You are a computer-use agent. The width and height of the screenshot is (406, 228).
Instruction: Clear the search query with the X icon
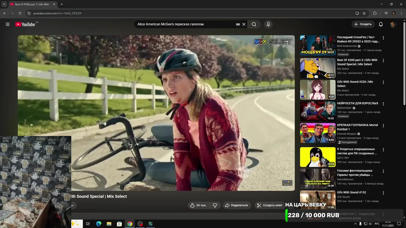click(x=244, y=24)
